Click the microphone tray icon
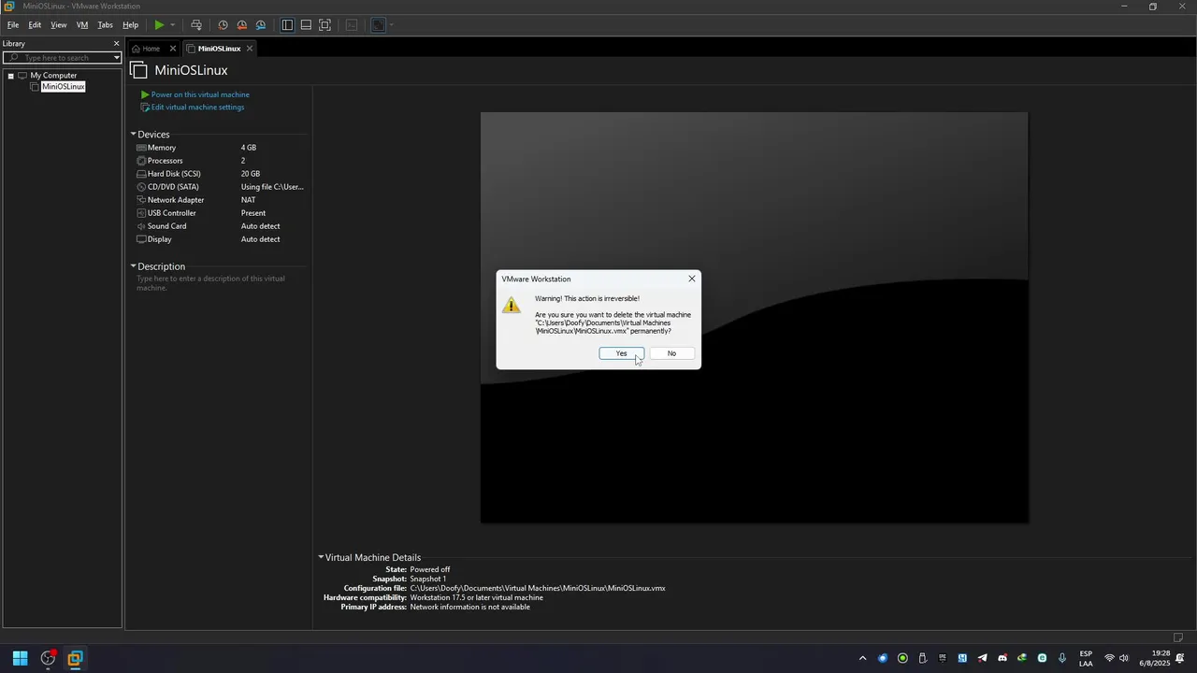 point(1061,658)
